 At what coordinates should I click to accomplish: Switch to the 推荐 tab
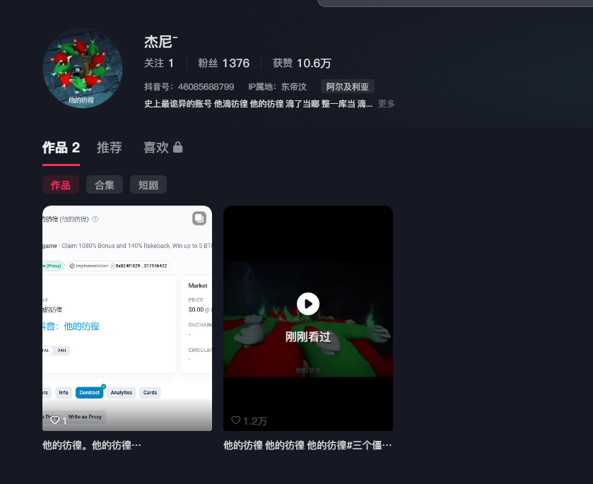coord(110,148)
